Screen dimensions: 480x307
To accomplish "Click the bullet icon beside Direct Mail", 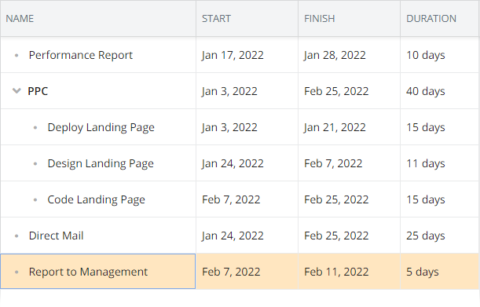I will 16,236.
